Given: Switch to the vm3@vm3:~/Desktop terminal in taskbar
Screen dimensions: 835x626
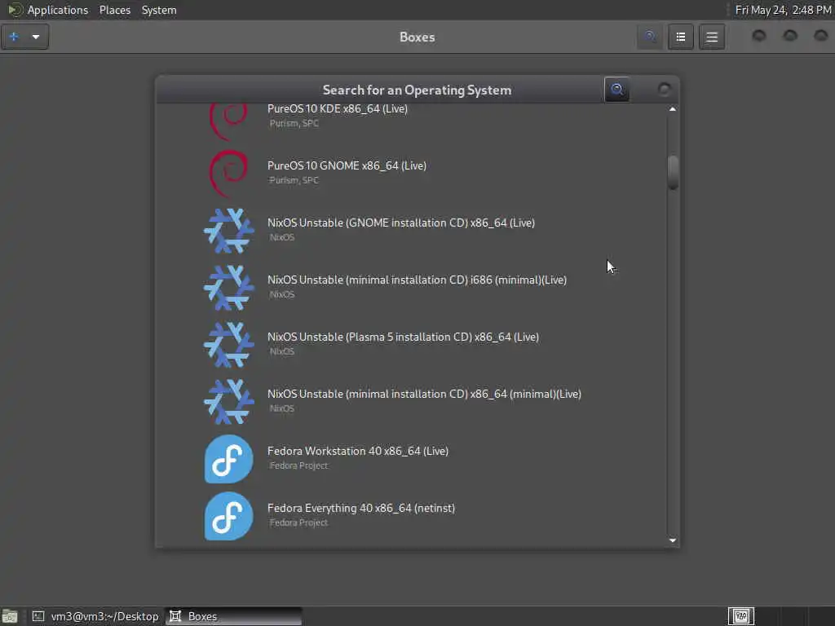Looking at the screenshot, I should pos(96,616).
